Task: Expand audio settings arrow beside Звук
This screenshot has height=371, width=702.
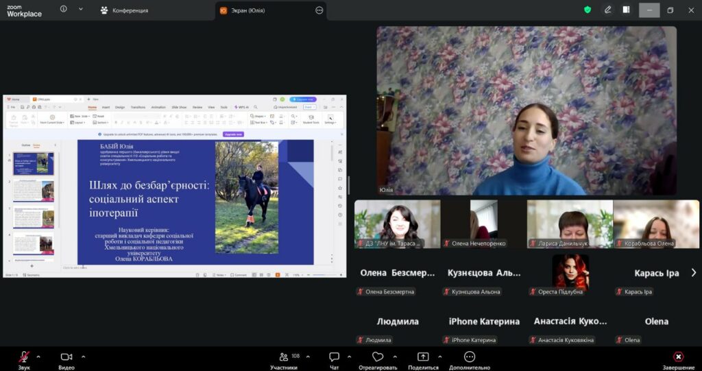Action: point(38,357)
